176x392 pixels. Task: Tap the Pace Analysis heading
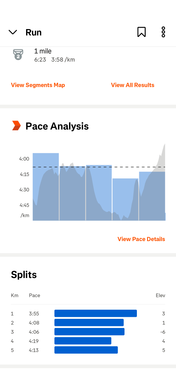(57, 126)
